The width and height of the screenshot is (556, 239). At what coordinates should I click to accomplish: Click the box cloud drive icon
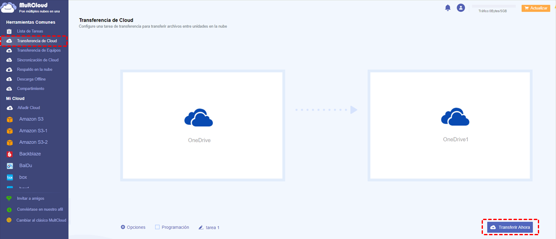(10, 177)
